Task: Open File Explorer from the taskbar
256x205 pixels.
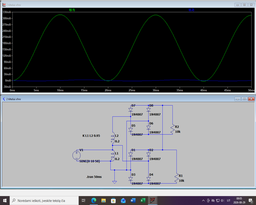Action: coord(104,201)
